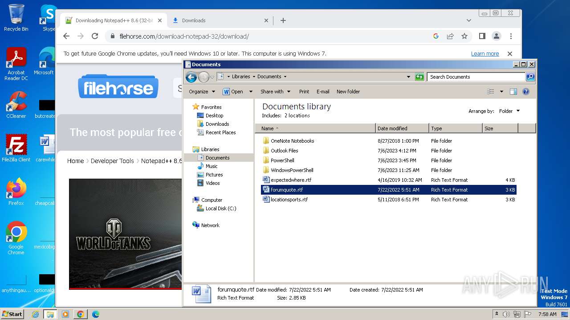Image resolution: width=570 pixels, height=320 pixels.
Task: Click the Explorer Forward arrow button
Action: 204,77
